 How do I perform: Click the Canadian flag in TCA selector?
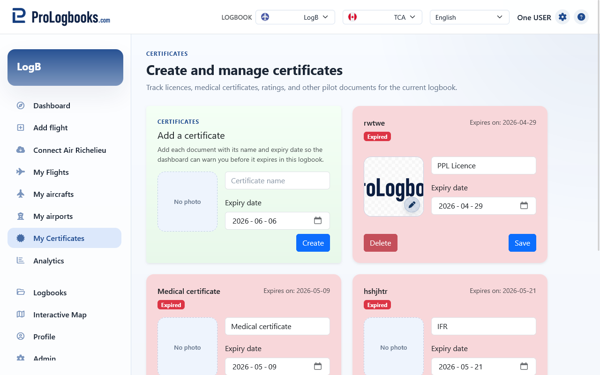click(352, 17)
